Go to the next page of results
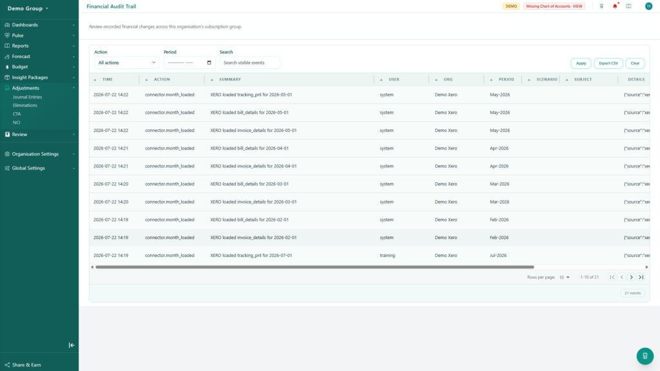Image resolution: width=660 pixels, height=371 pixels. 632,277
